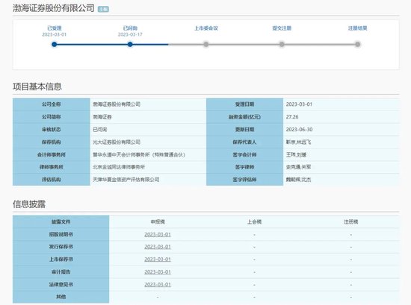The image size is (411, 305).
Task: Click the 更新日期 value 2023-06-30
Action: click(299, 129)
